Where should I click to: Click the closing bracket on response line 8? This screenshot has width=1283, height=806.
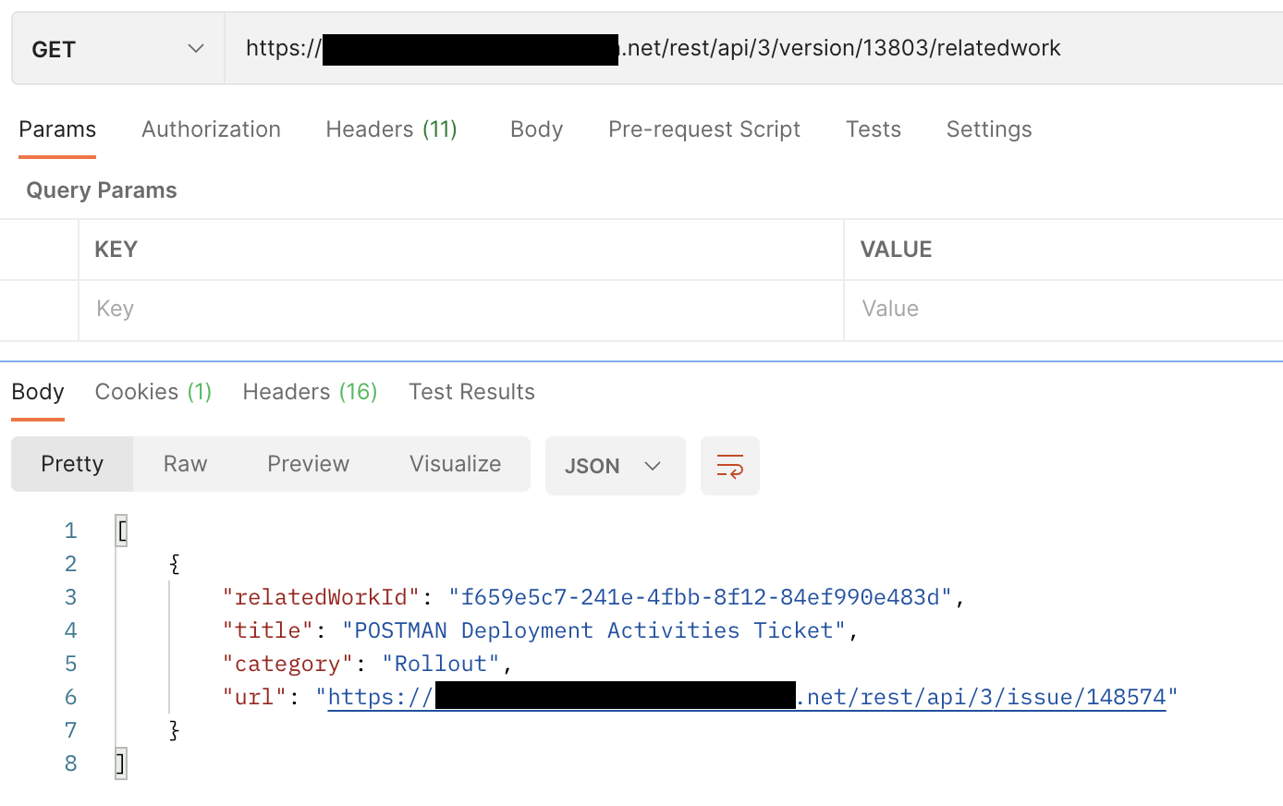(121, 763)
